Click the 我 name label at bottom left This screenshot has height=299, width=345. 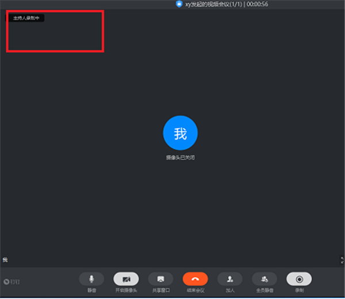coord(5,260)
